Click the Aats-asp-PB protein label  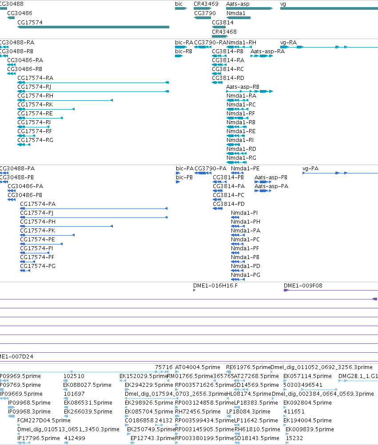pos(271,177)
